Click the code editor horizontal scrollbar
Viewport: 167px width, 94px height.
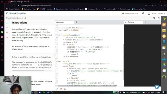[x=87, y=86]
